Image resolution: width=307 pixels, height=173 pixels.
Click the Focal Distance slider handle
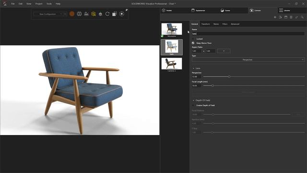(213, 114)
